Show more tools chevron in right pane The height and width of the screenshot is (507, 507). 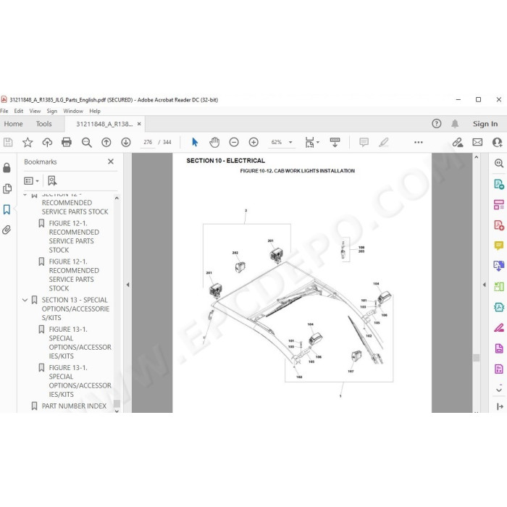pos(499,390)
